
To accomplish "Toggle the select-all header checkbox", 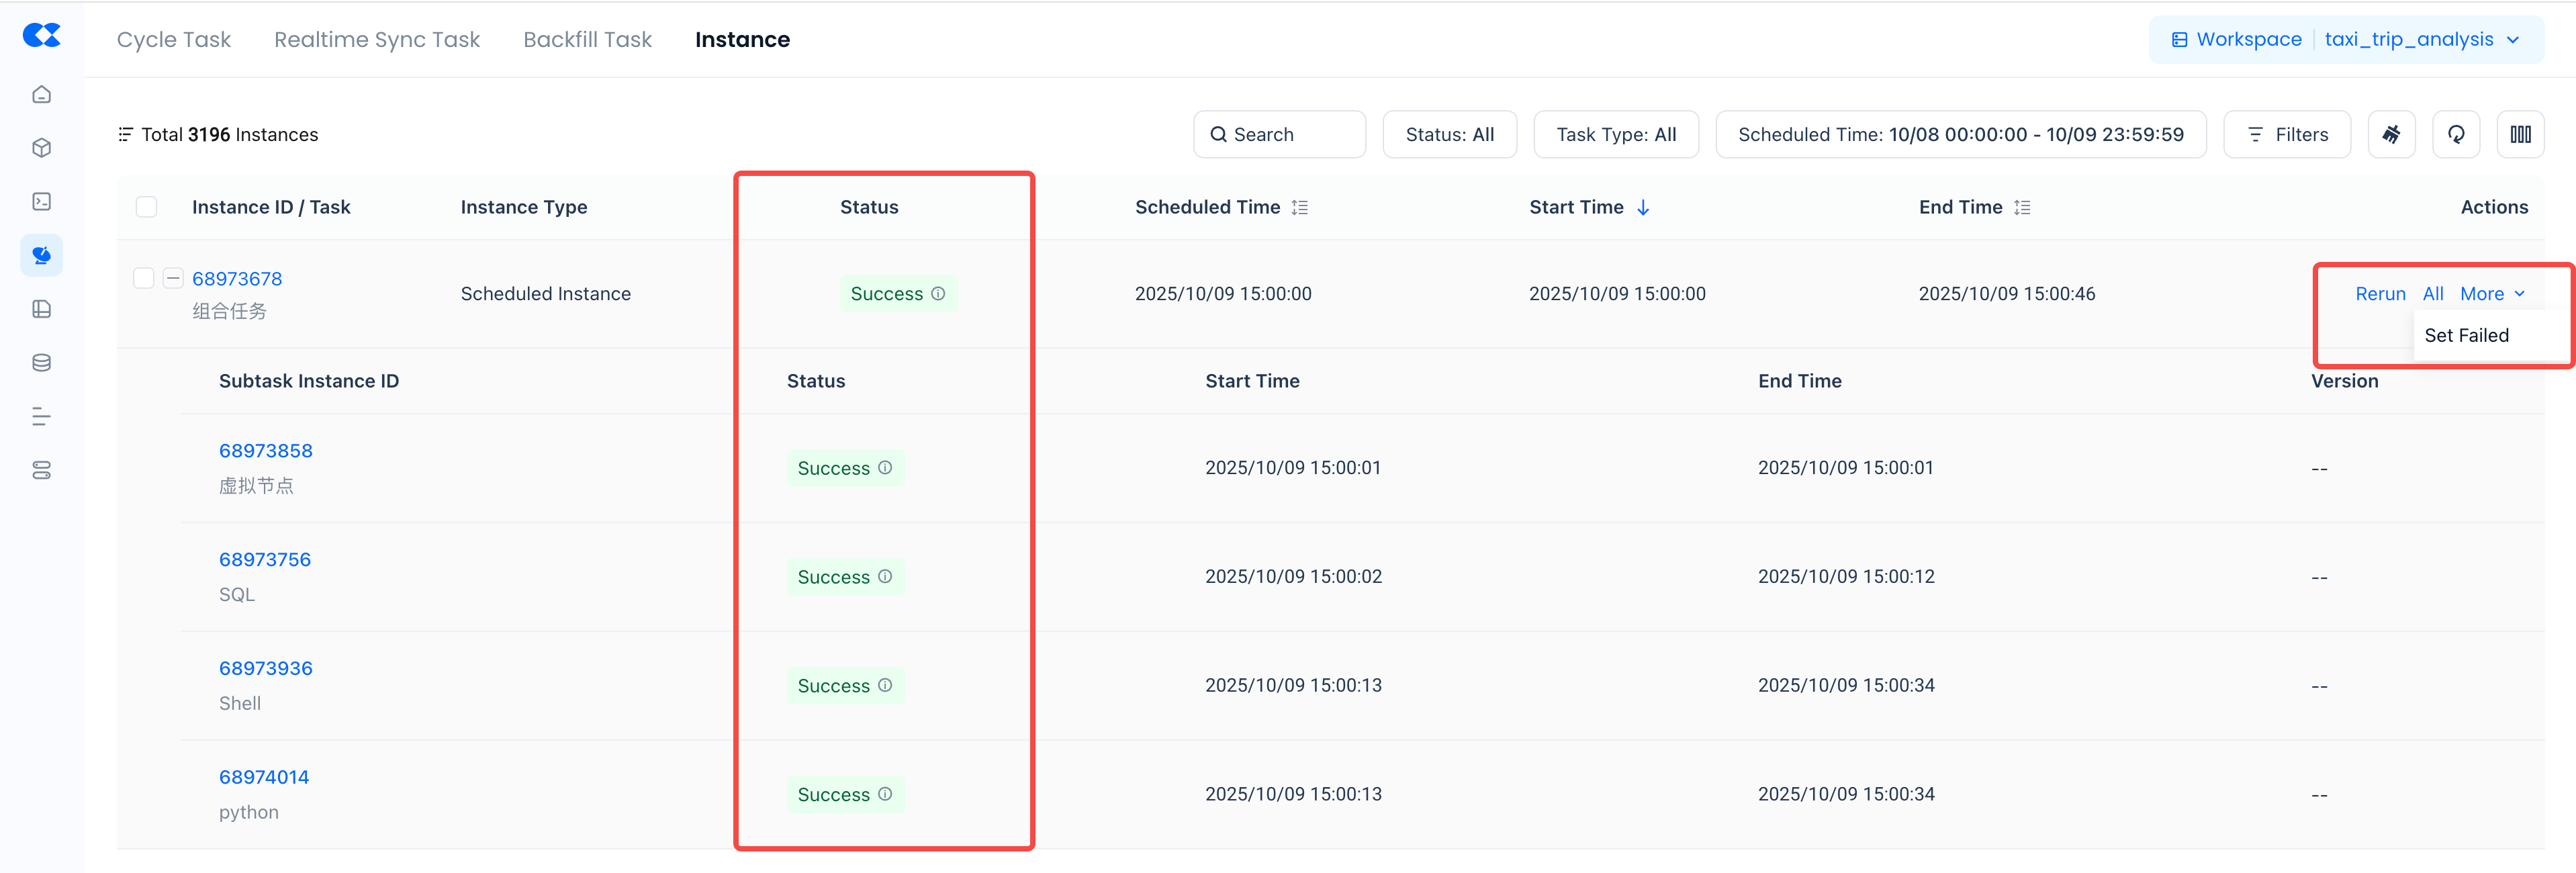I will pos(146,207).
